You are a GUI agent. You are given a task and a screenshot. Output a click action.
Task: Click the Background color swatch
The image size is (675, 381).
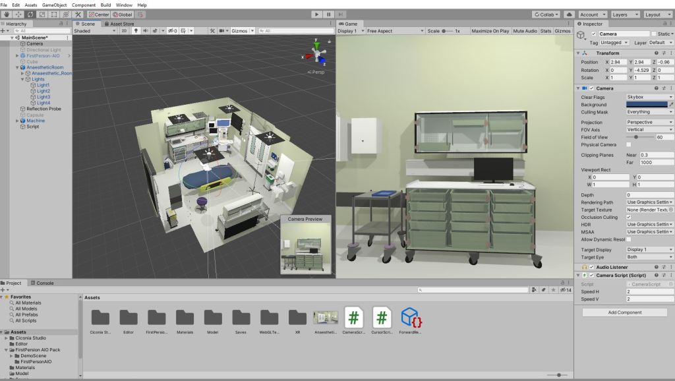[x=645, y=105]
